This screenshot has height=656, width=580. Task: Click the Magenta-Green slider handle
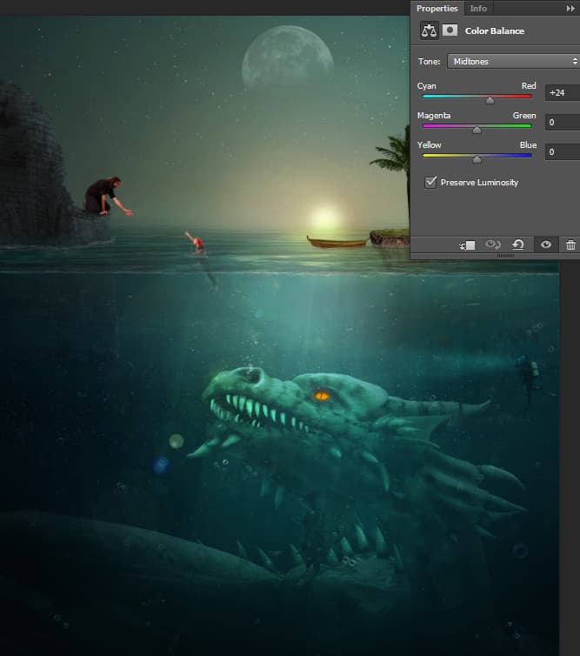click(477, 131)
